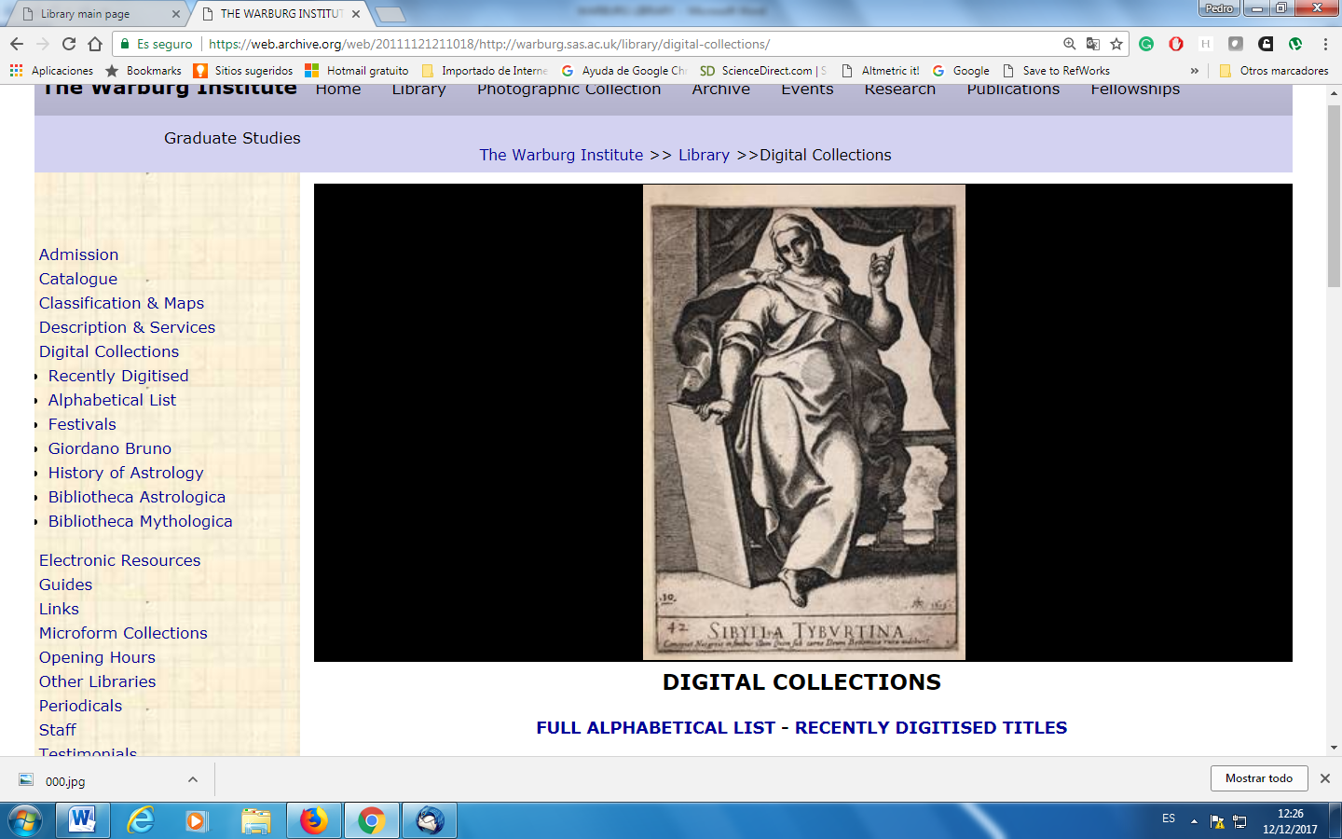Open the Fellowships menu item
1342x839 pixels.
(x=1135, y=89)
